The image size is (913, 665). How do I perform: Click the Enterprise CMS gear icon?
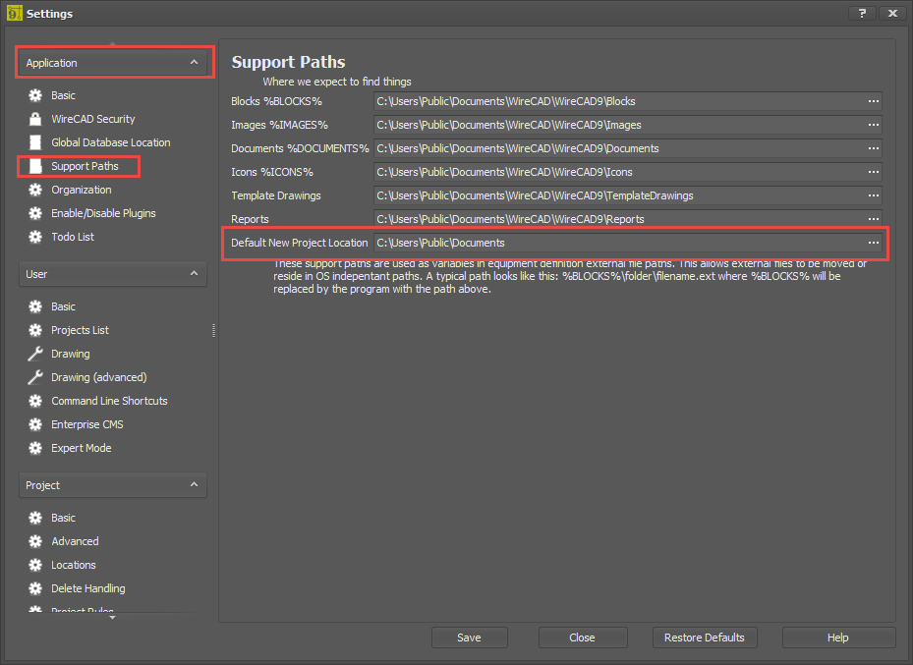35,424
